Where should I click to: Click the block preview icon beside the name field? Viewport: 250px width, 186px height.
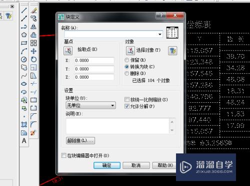click(172, 33)
